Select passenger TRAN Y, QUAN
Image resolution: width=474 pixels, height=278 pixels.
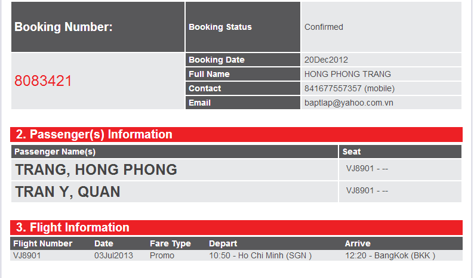[x=67, y=192]
